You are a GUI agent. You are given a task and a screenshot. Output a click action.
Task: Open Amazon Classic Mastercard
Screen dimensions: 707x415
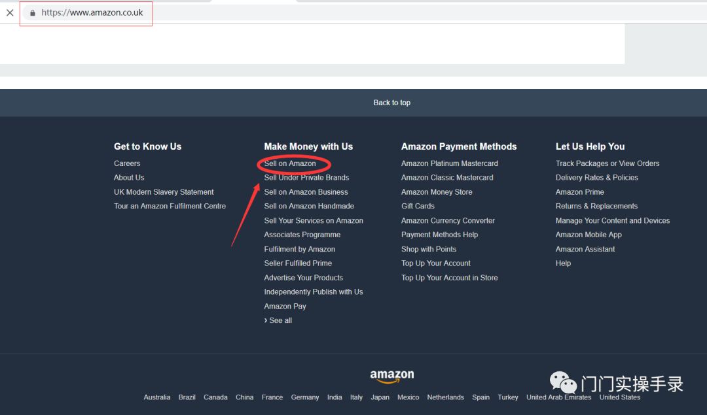(447, 177)
